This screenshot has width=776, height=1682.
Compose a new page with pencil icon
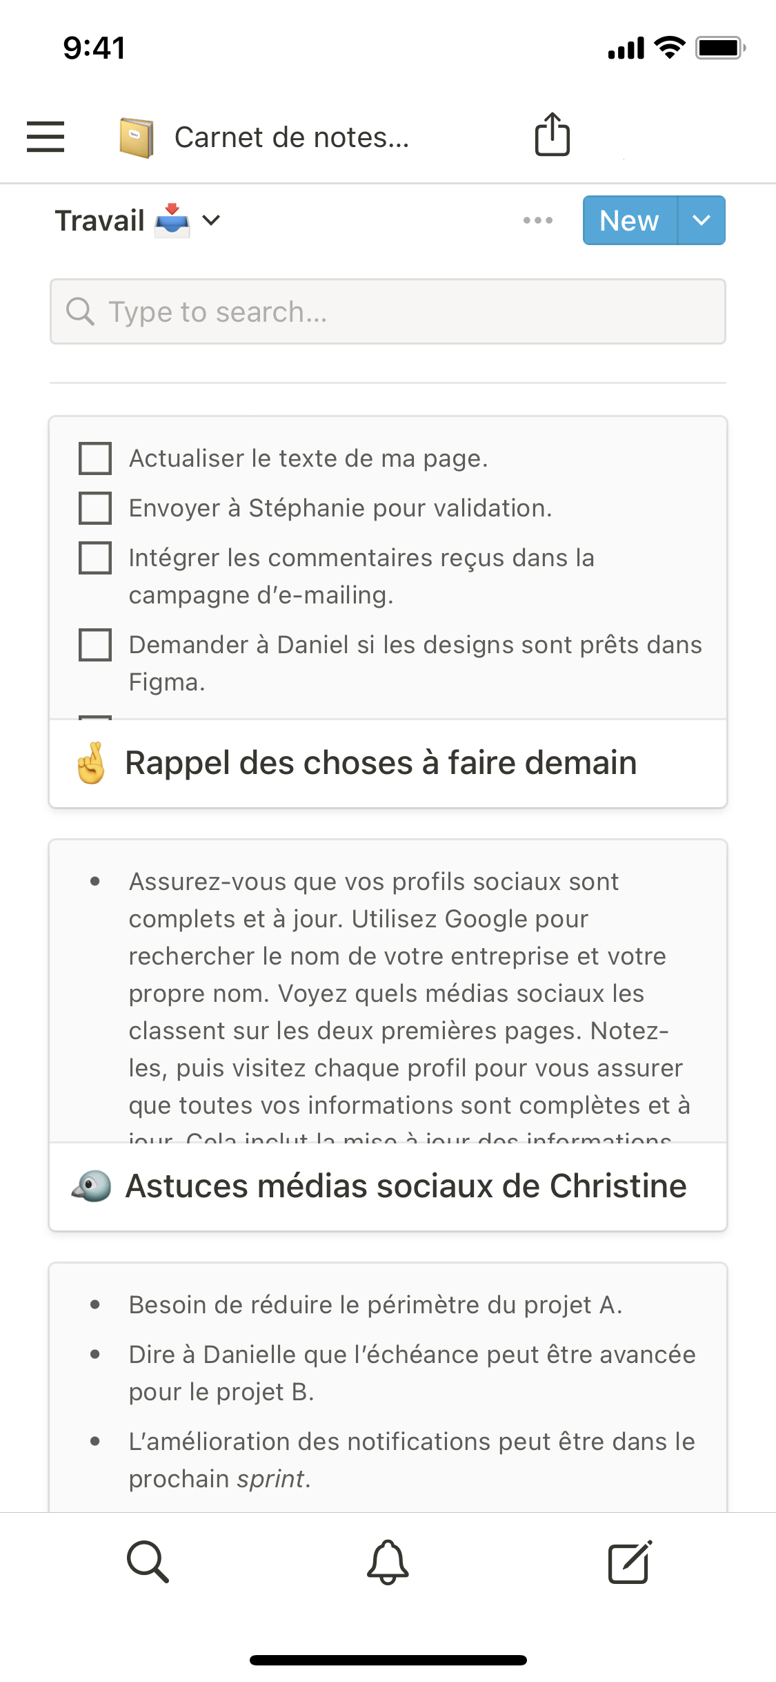629,1561
